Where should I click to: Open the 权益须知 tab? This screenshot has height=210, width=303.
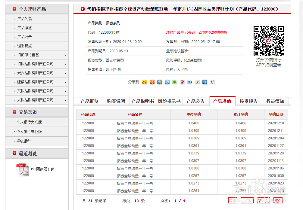tap(275, 102)
